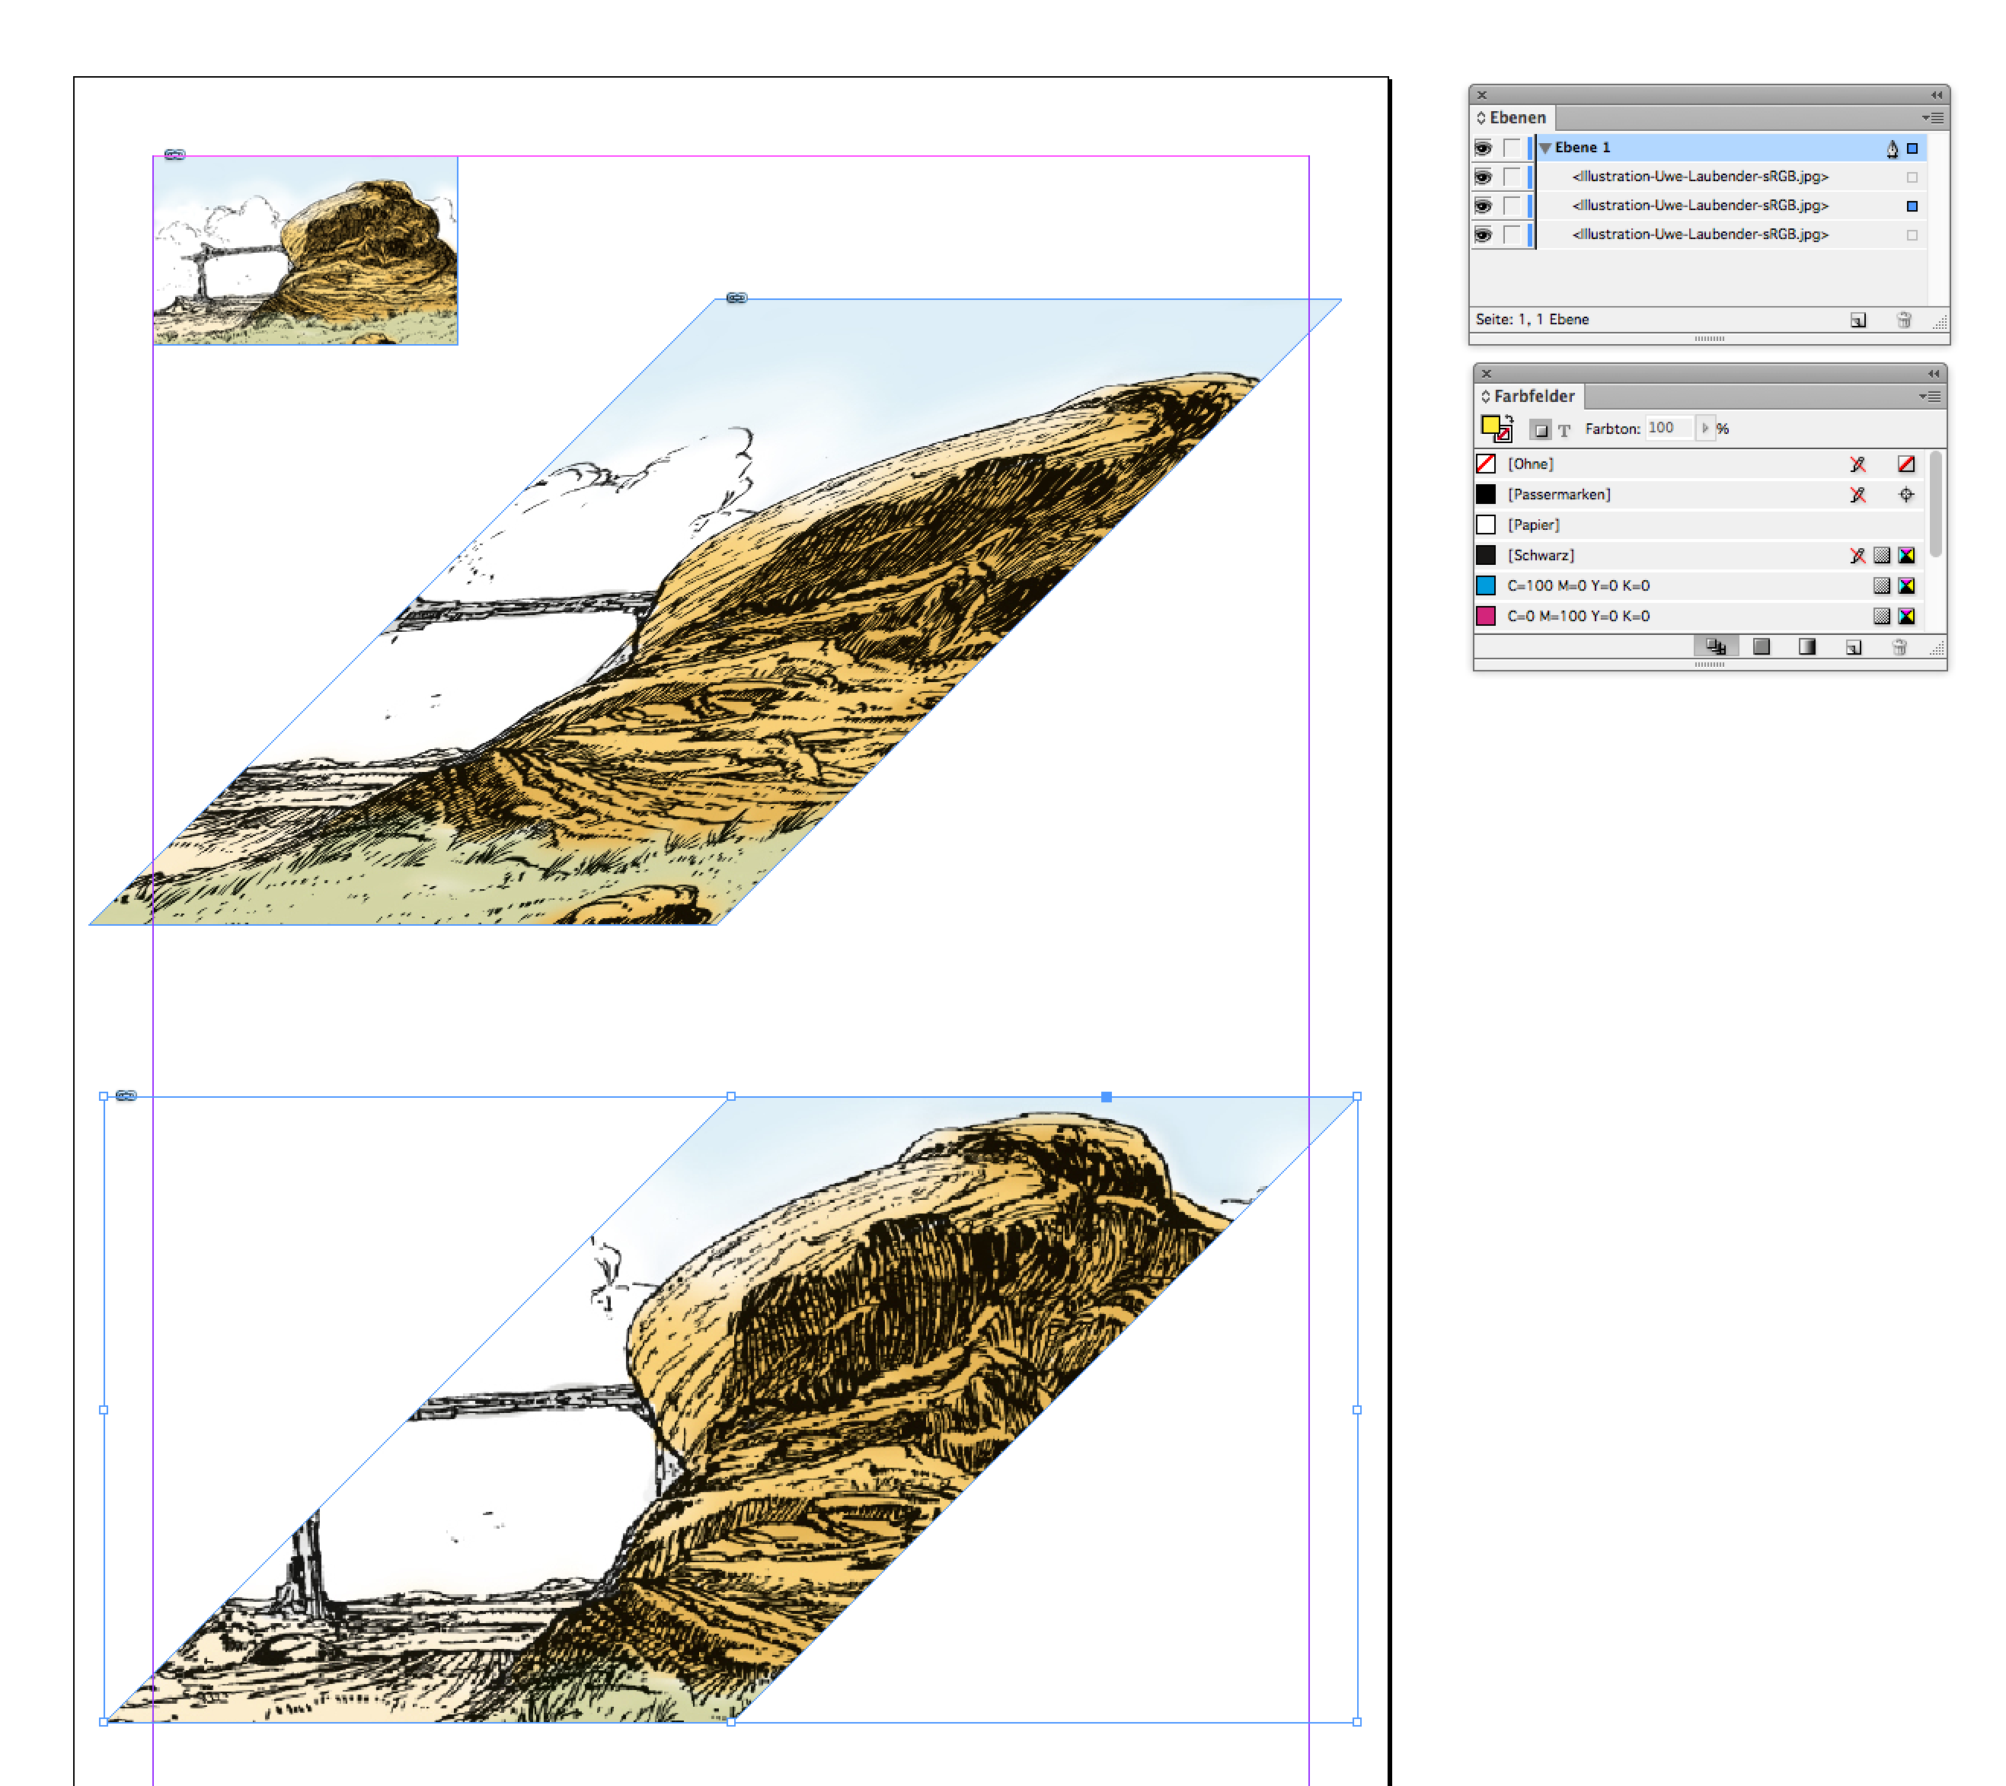Click the Farbton percentage input field
2006x1786 pixels.
pyautogui.click(x=1669, y=428)
